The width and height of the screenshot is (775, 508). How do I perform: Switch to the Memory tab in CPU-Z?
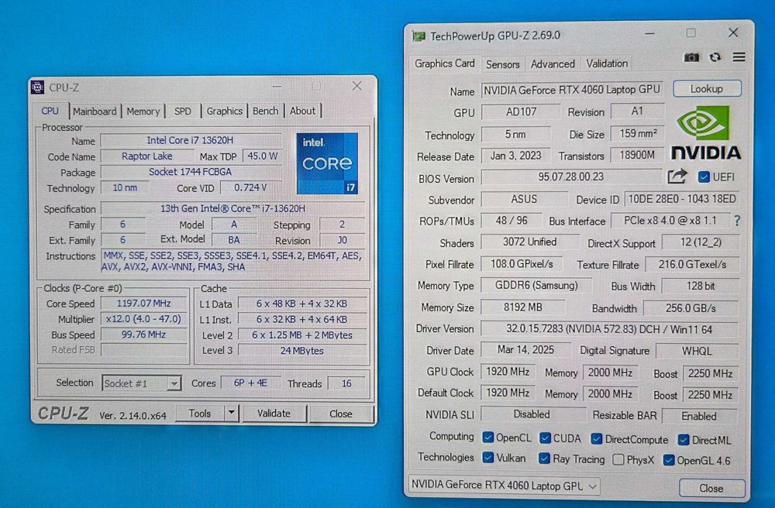(143, 111)
